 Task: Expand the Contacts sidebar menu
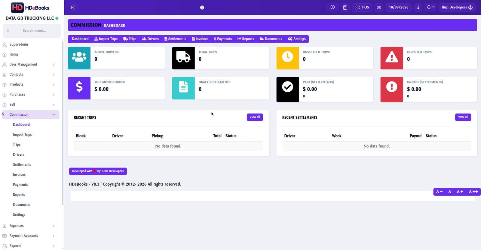[30, 75]
